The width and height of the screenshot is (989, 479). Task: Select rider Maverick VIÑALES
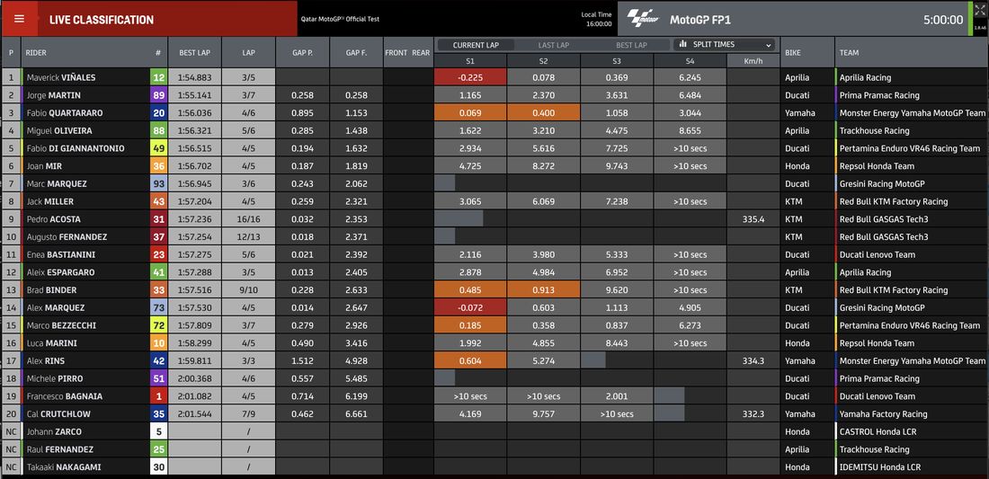click(60, 77)
